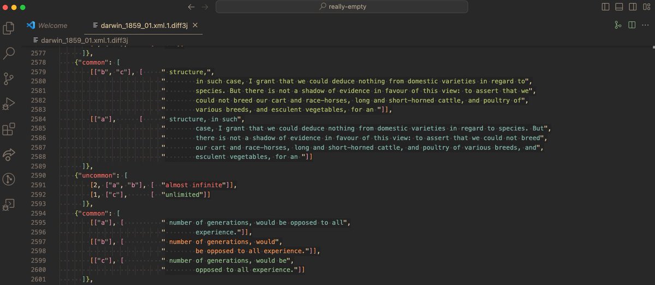Image resolution: width=655 pixels, height=285 pixels.
Task: Go back with the left arrow
Action: (x=190, y=7)
